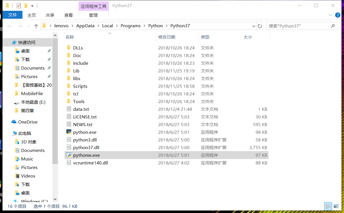This screenshot has width=344, height=213.
Task: Select 快速访问 in navigation pane
Action: coord(27,42)
